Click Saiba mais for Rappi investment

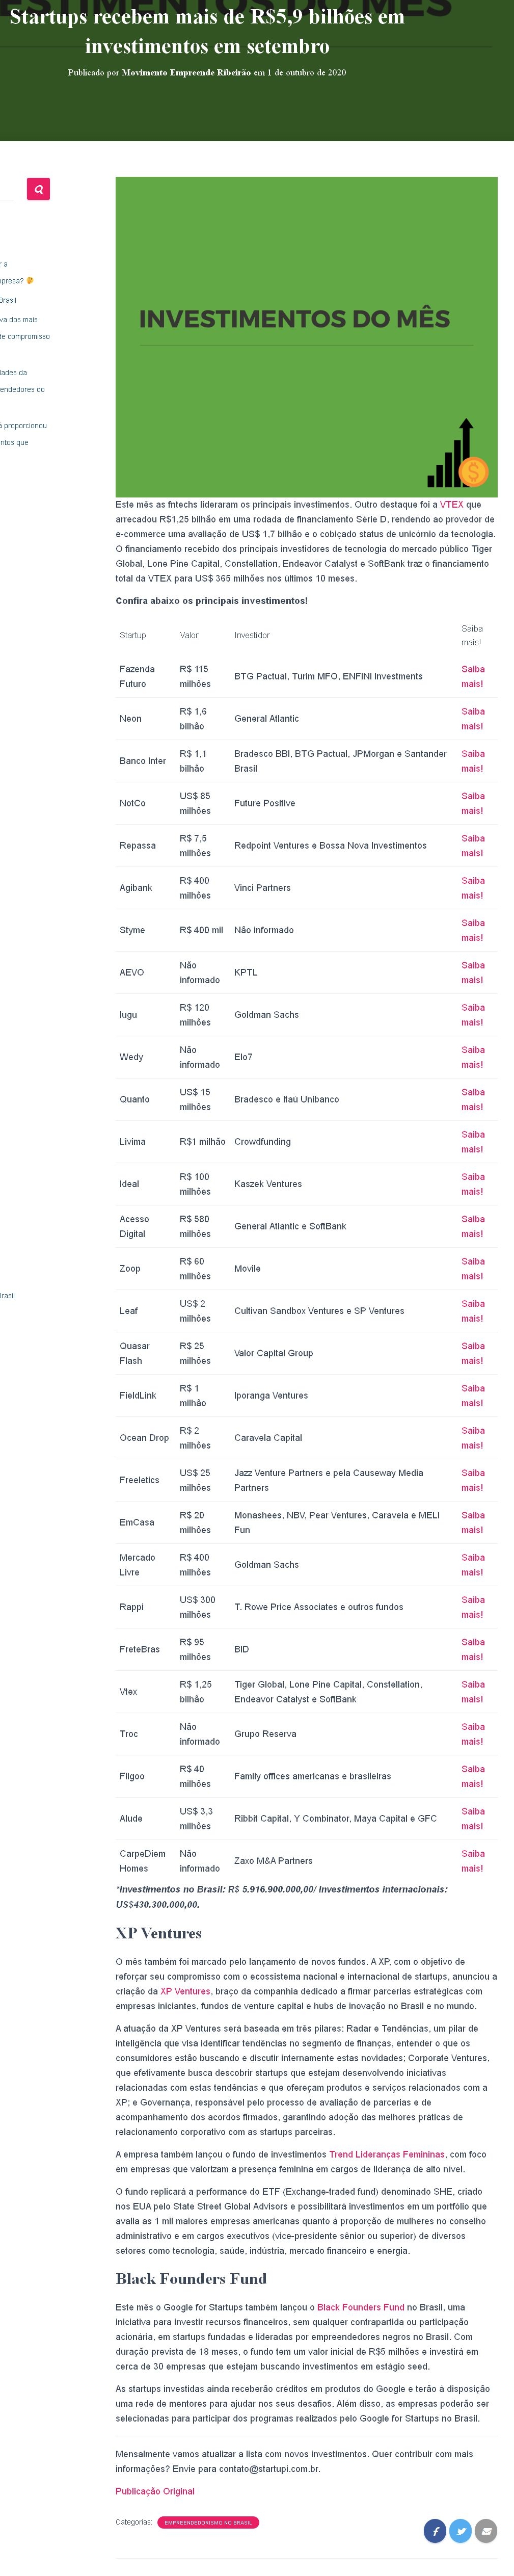[x=472, y=1607]
